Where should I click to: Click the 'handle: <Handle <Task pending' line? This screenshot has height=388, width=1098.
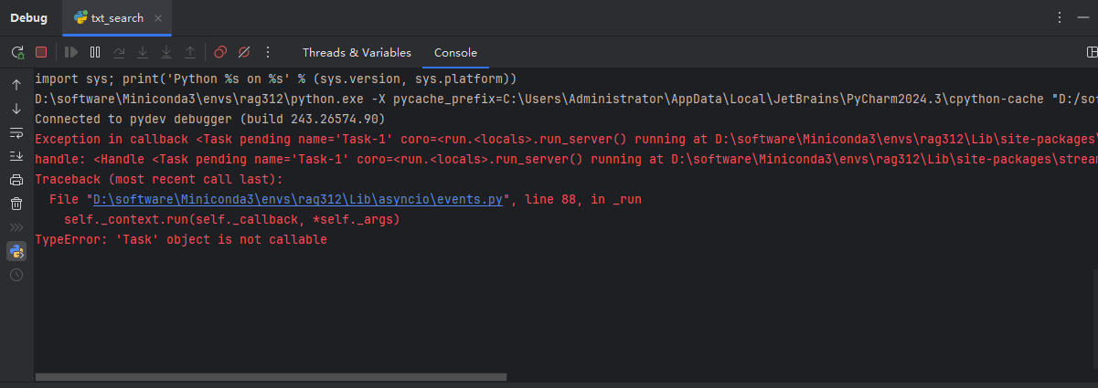pyautogui.click(x=565, y=160)
